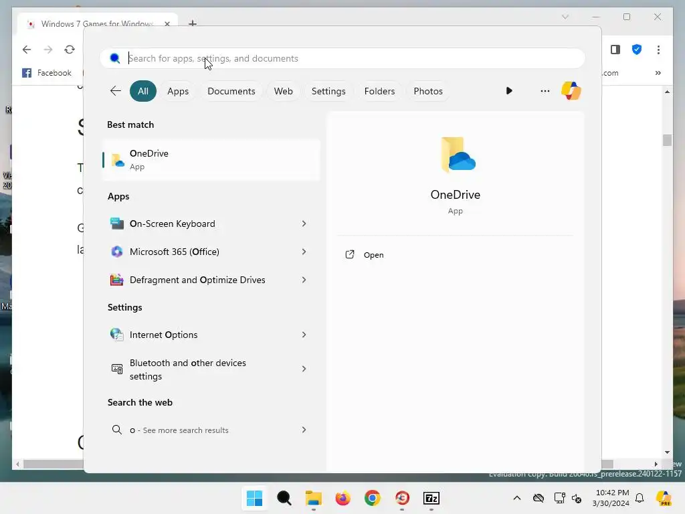This screenshot has width=685, height=514.
Task: Open OneDrive via the Open action
Action: pos(373,255)
